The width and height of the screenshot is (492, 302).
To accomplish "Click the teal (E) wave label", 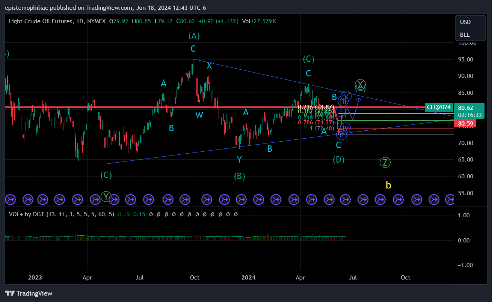I will click(360, 89).
